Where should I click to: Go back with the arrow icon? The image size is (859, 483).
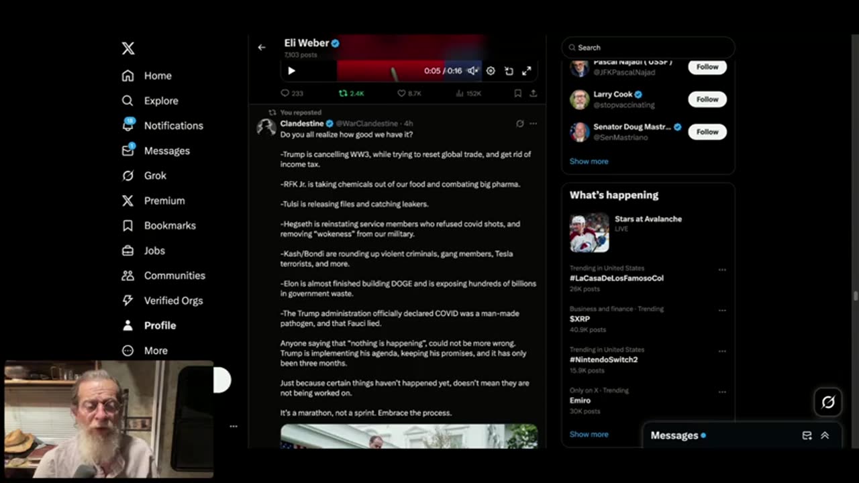(x=262, y=47)
